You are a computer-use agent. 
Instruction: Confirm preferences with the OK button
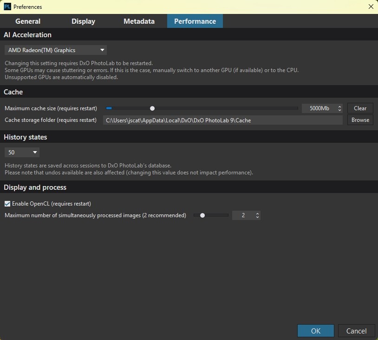[315, 331]
